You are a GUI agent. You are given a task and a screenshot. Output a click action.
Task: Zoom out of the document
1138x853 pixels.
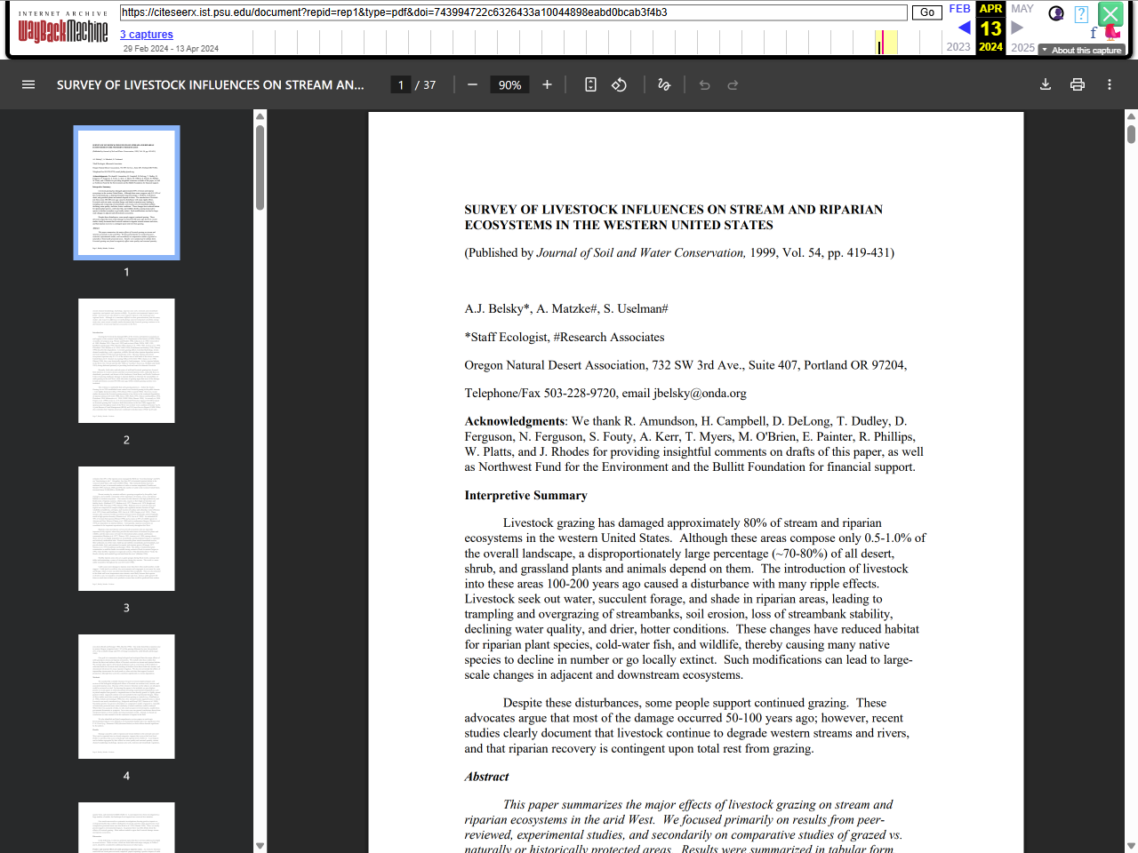[x=472, y=84]
